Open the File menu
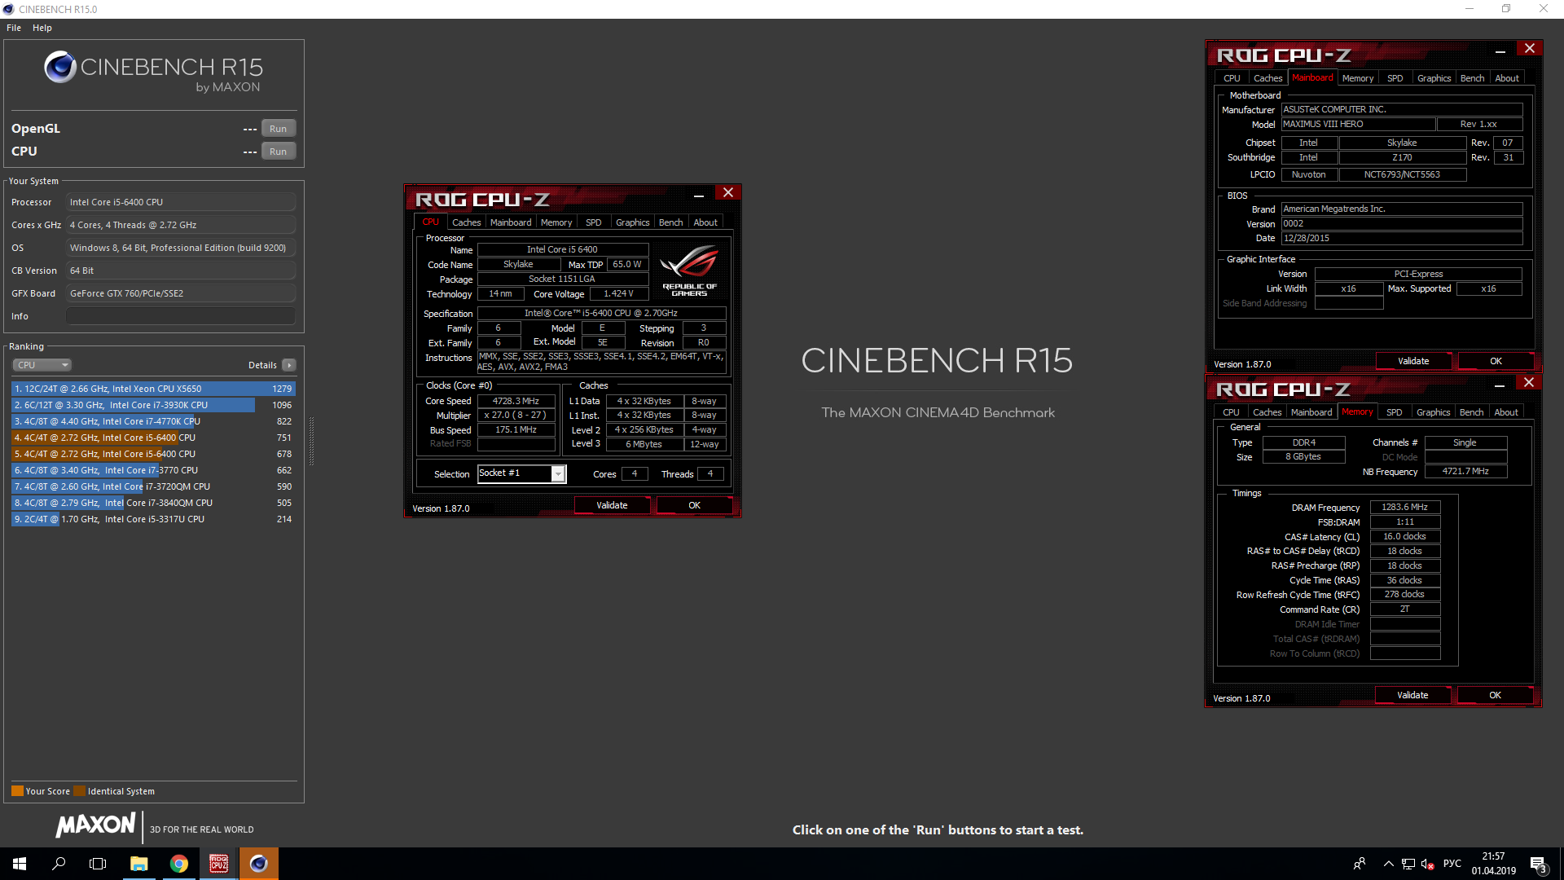 point(14,28)
